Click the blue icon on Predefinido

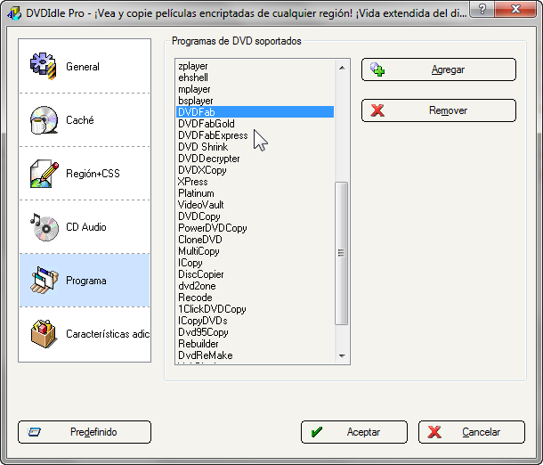pos(35,432)
